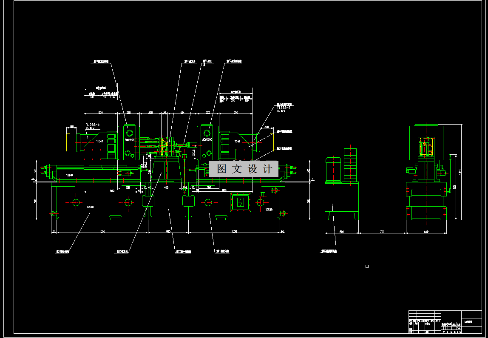
Task: Click the 150 dimension above the left motor end
Action: 71,127
